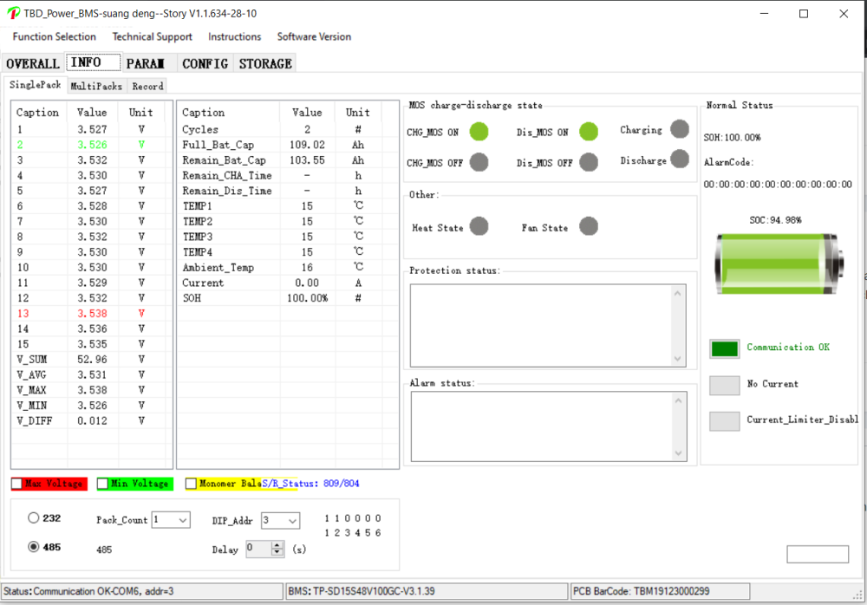Open the Technical Support menu
Viewport: 867px width, 605px height.
(x=152, y=36)
